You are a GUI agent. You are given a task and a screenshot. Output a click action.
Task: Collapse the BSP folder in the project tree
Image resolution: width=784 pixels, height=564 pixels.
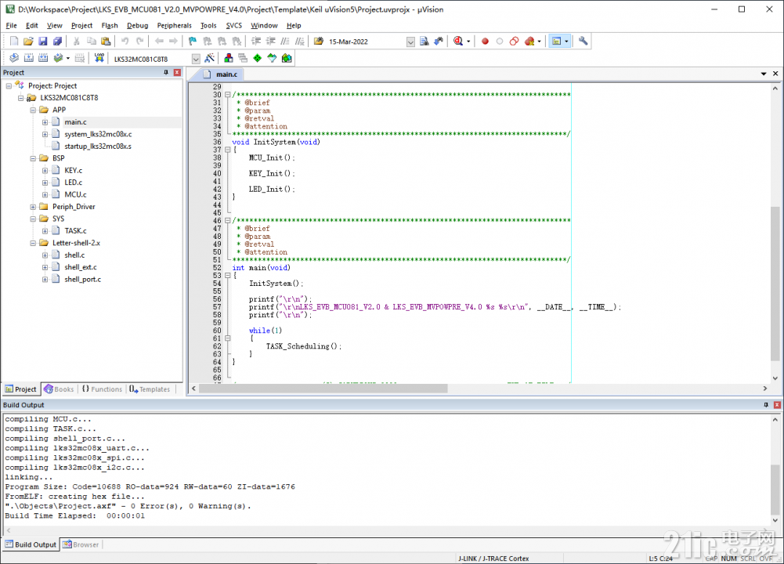[33, 158]
